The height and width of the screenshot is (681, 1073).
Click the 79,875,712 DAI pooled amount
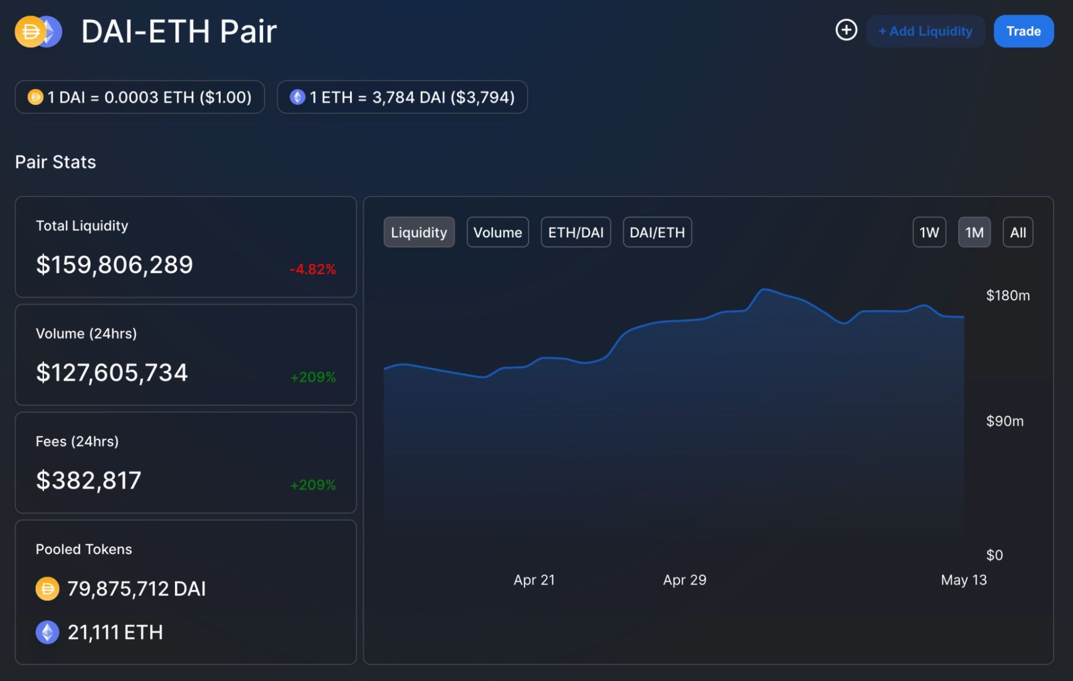[x=136, y=589]
